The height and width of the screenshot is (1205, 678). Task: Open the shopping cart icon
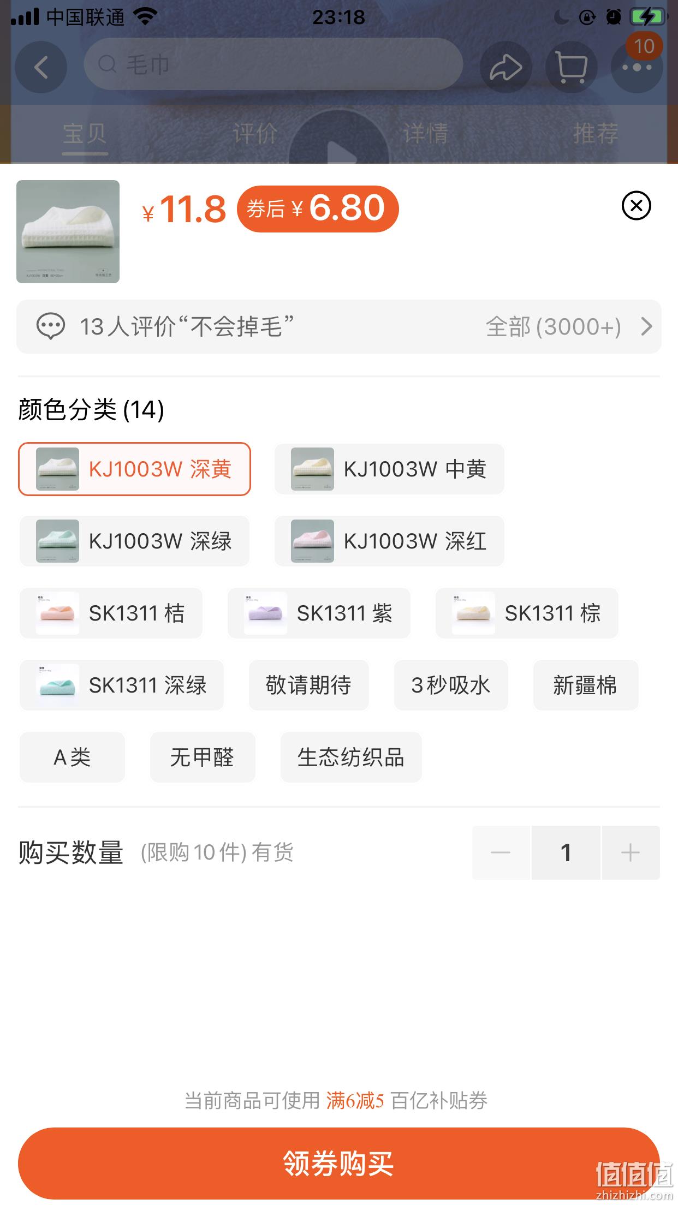coord(572,67)
